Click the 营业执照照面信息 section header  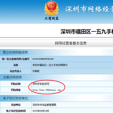(x=15, y=52)
